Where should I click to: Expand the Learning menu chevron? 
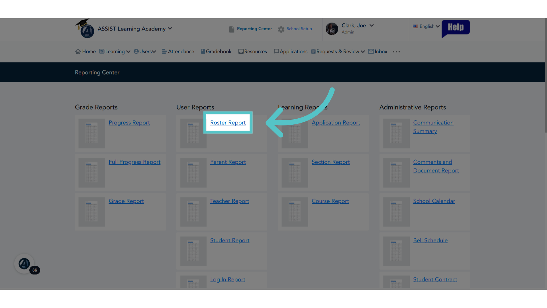pyautogui.click(x=128, y=52)
